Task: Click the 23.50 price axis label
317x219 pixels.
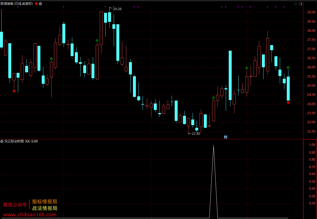Action: (x=311, y=113)
